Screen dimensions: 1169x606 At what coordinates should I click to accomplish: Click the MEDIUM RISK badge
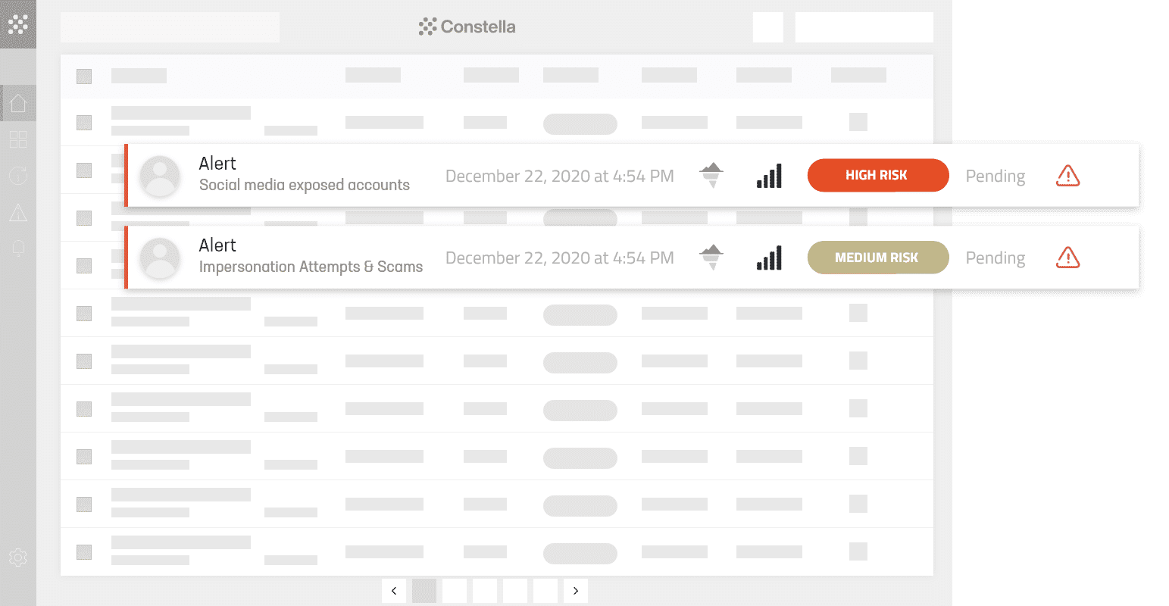coord(878,258)
